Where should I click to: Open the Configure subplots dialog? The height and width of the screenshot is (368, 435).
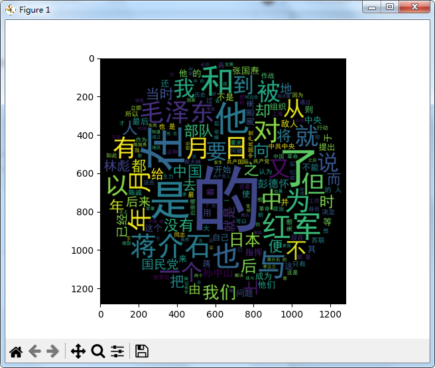point(118,351)
